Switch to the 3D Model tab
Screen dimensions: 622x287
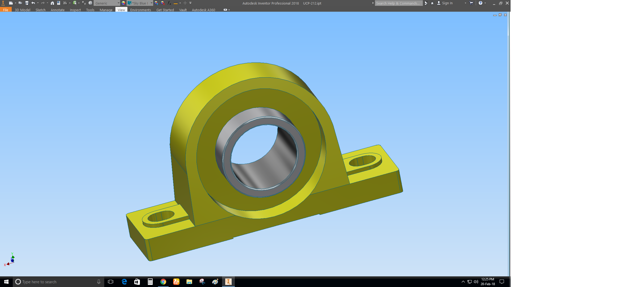pyautogui.click(x=22, y=10)
